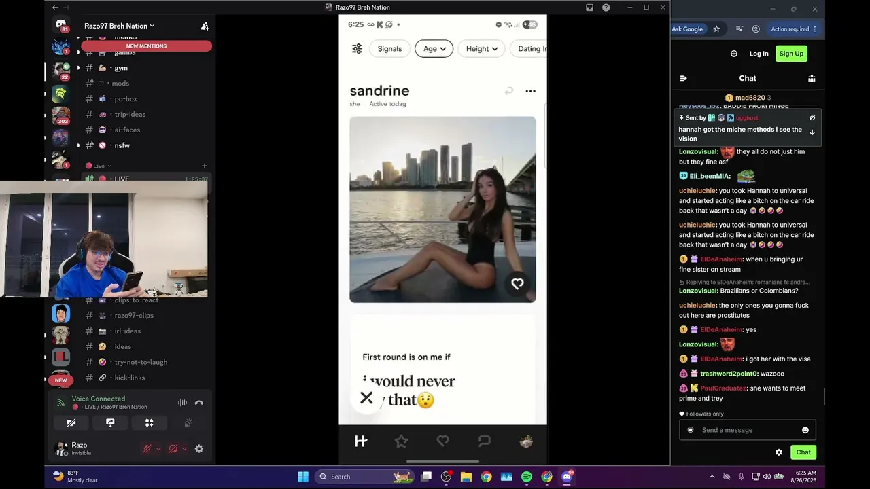Open microphone input options arrow
The height and width of the screenshot is (489, 870).
click(158, 449)
